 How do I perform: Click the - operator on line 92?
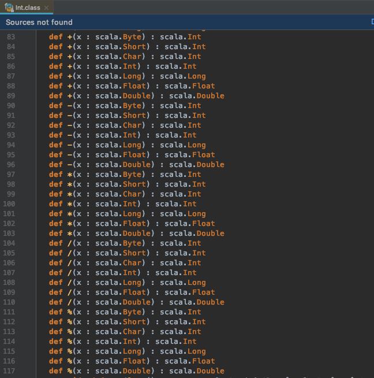pos(70,125)
